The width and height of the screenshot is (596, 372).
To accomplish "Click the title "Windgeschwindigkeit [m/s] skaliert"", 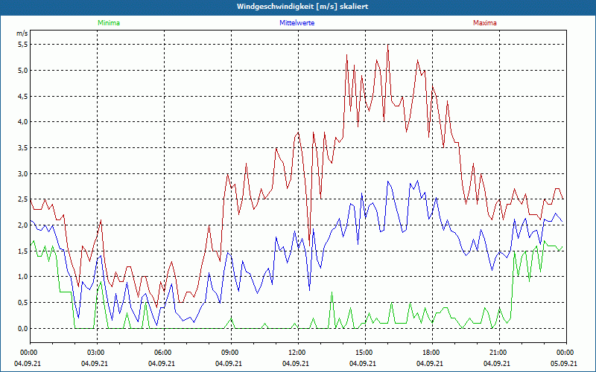I will [302, 7].
